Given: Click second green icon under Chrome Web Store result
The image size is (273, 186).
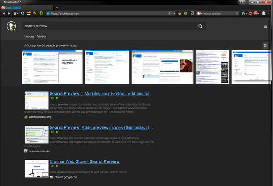Looking at the screenshot, I should [x=57, y=166].
